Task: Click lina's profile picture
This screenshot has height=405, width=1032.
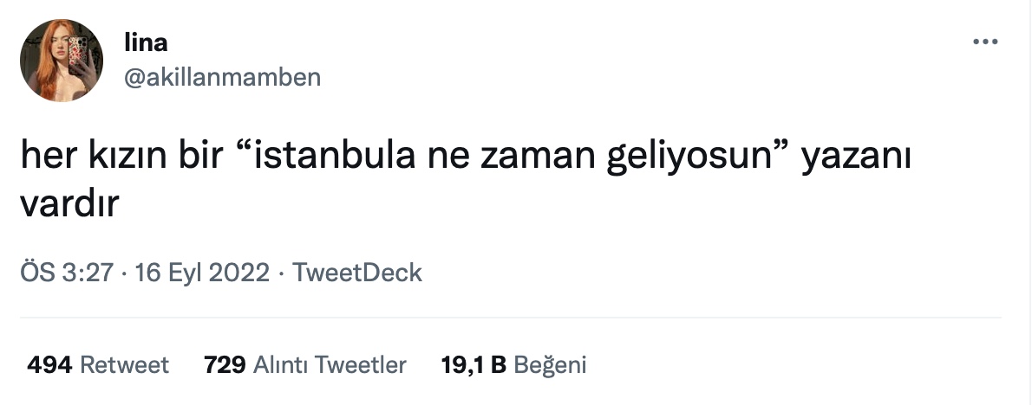Action: (62, 61)
